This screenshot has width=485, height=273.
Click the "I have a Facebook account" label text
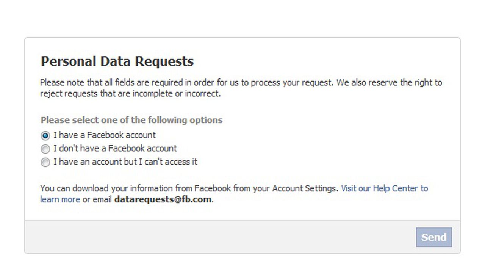[x=105, y=135]
